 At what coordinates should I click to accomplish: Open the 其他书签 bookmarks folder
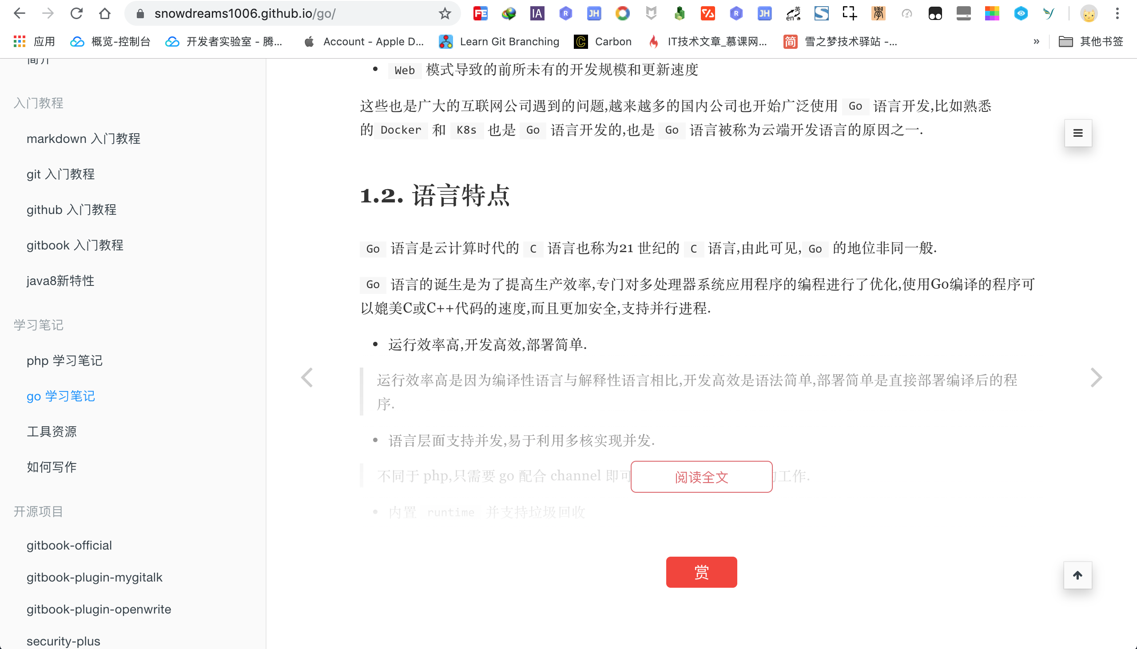tap(1092, 41)
